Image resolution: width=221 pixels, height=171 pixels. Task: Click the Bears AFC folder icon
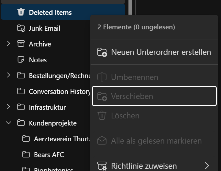(26, 155)
